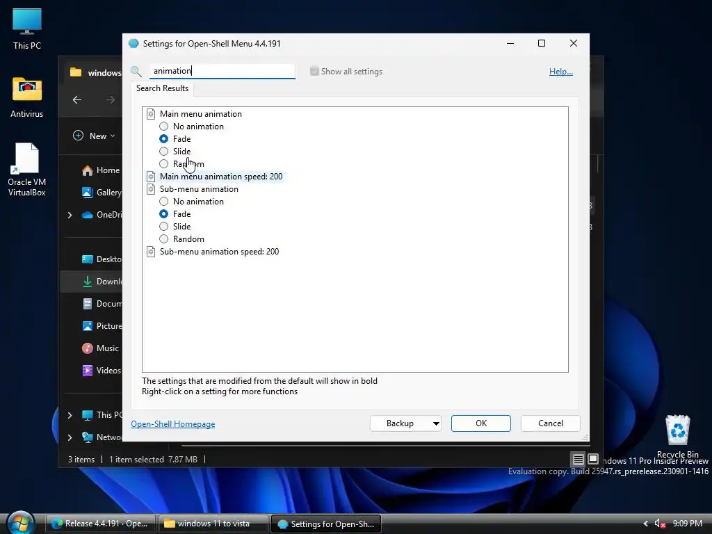Select Slide under Main menu animation

[x=163, y=151]
